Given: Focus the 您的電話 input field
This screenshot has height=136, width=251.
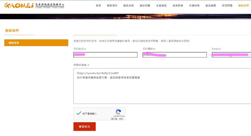Looking at the screenshot, I should pos(175,55).
